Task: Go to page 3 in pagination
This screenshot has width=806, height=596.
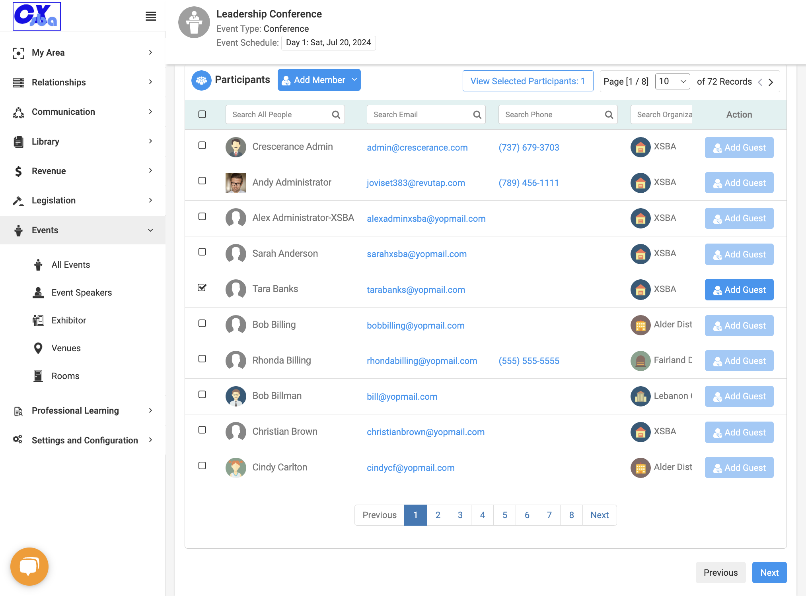Action: [x=460, y=515]
